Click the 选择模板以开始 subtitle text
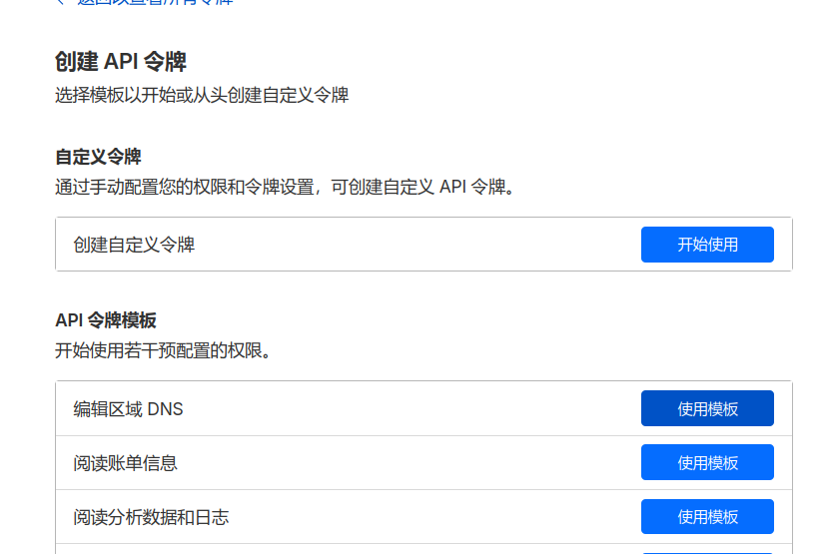Screen dimensions: 836x554 click(x=201, y=96)
